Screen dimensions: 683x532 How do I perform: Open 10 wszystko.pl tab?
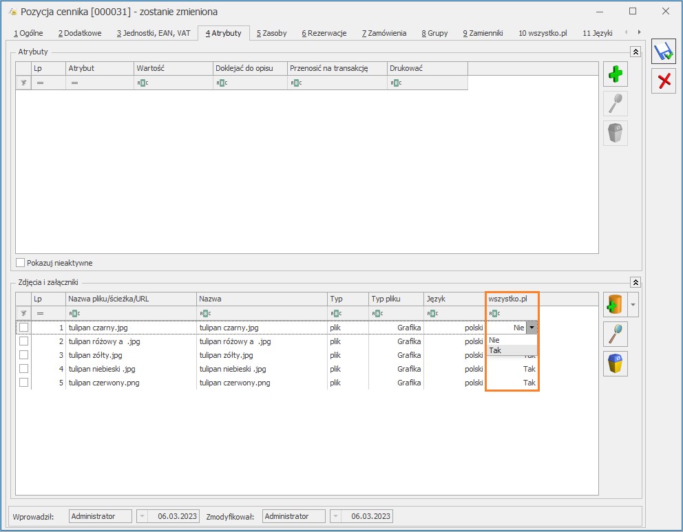pos(543,33)
